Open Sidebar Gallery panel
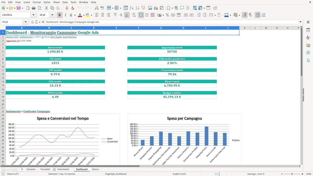This screenshot has height=176, width=313. pos(308,45)
